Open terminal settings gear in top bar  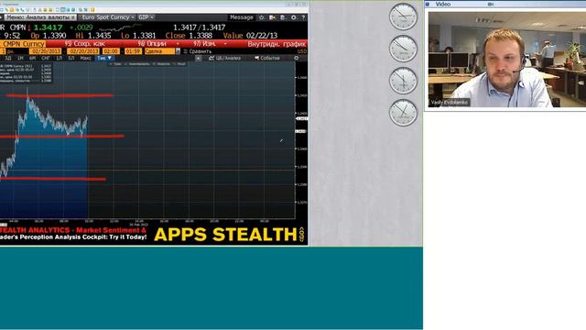click(294, 17)
